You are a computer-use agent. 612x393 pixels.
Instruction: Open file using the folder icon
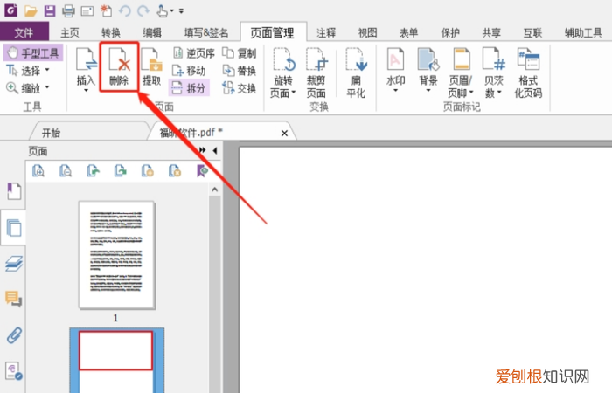pos(31,10)
